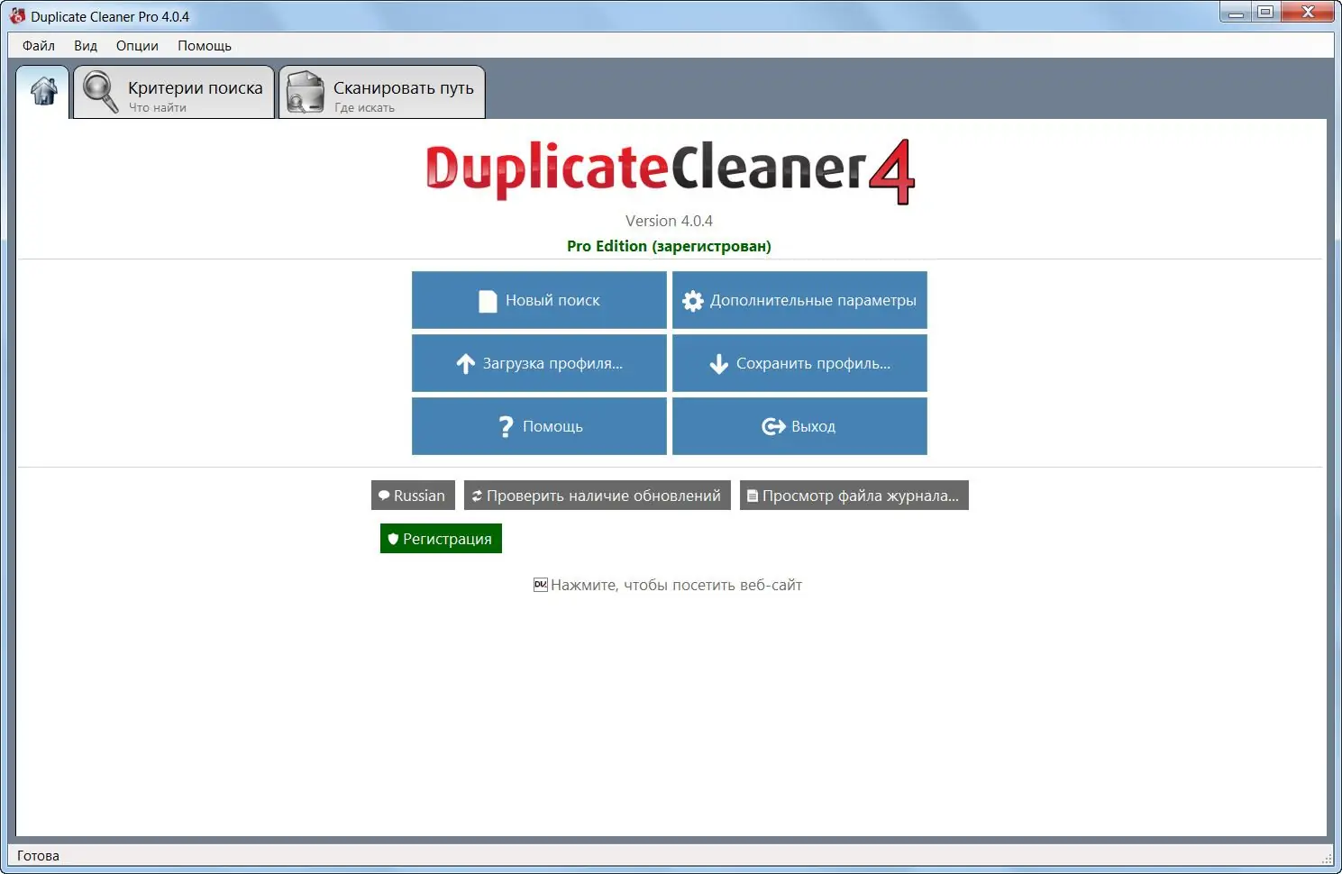Click the green Регистрация button
Viewport: 1342px width, 874px height.
pos(441,539)
